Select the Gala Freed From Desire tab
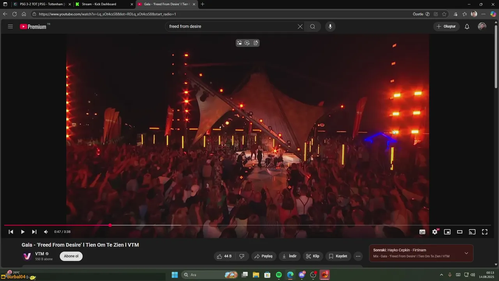This screenshot has width=499, height=281. 166,4
